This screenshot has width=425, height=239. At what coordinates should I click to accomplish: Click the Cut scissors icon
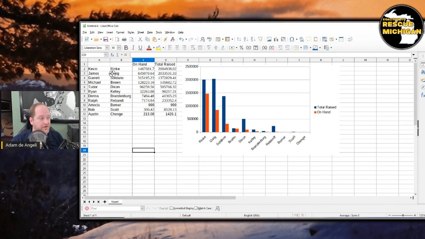[x=140, y=40]
